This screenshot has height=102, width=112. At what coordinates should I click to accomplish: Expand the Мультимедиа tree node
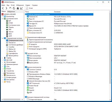(3, 62)
